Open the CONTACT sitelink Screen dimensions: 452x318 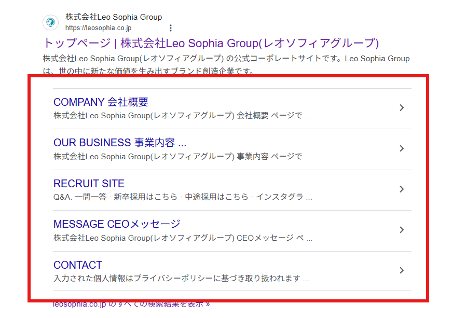pyautogui.click(x=78, y=265)
